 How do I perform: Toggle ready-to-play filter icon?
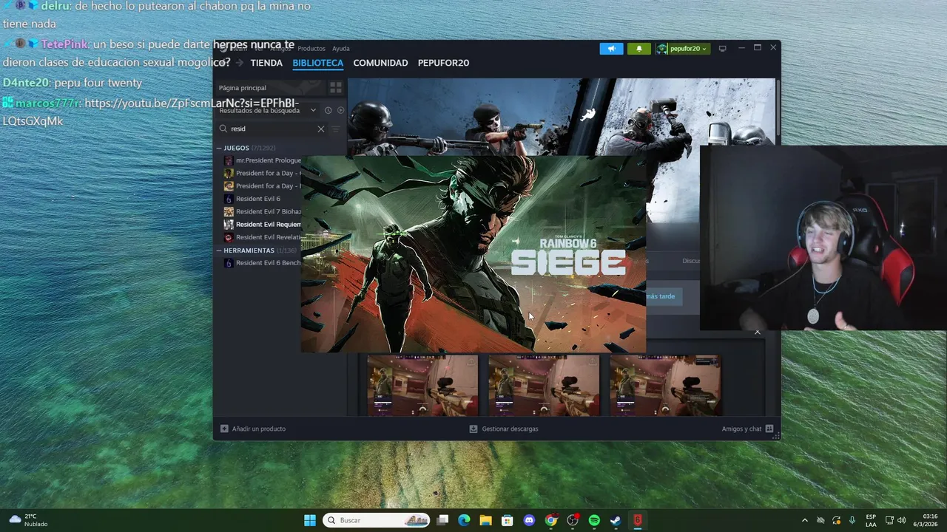340,110
